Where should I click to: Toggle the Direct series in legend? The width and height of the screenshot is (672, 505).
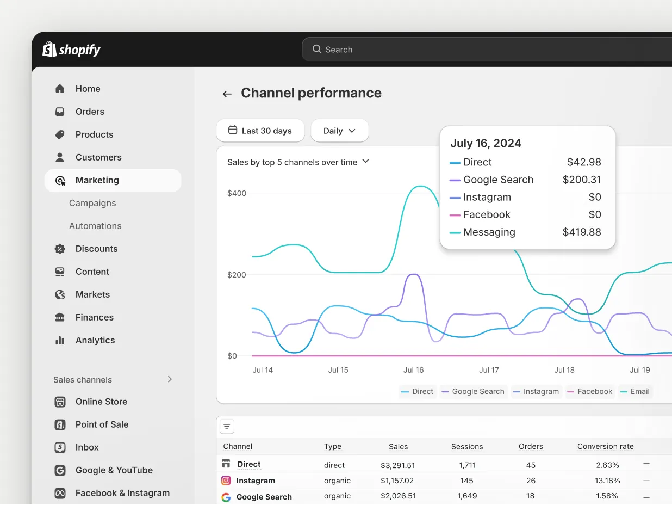point(418,391)
